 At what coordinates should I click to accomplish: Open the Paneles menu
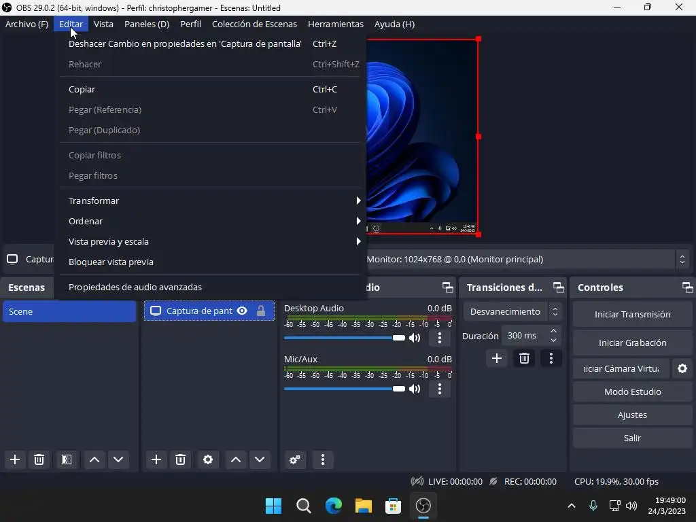(x=147, y=24)
